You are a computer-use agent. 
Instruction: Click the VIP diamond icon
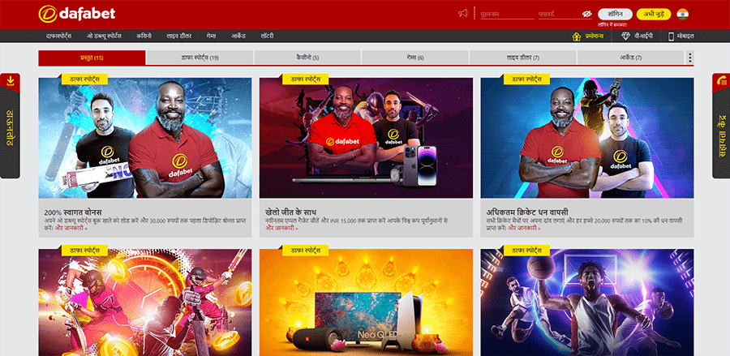(x=625, y=36)
